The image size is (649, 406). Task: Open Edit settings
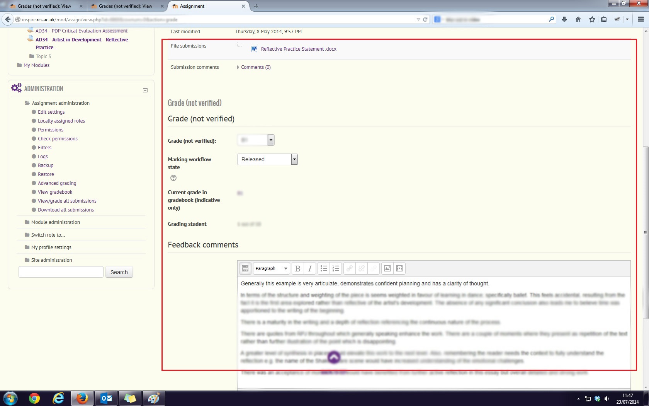tap(51, 112)
